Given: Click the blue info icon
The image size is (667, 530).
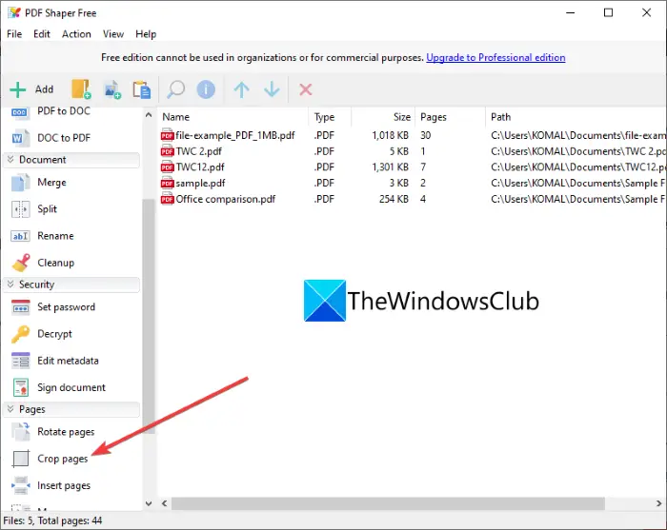Looking at the screenshot, I should [206, 89].
